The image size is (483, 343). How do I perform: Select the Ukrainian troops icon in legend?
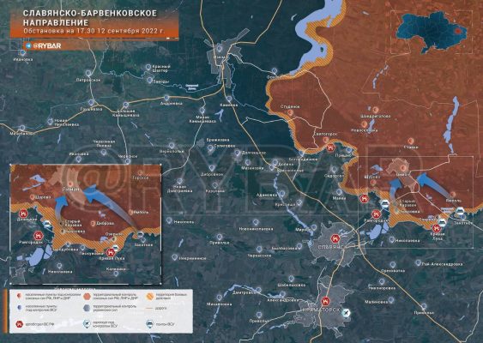pyautogui.click(x=150, y=324)
